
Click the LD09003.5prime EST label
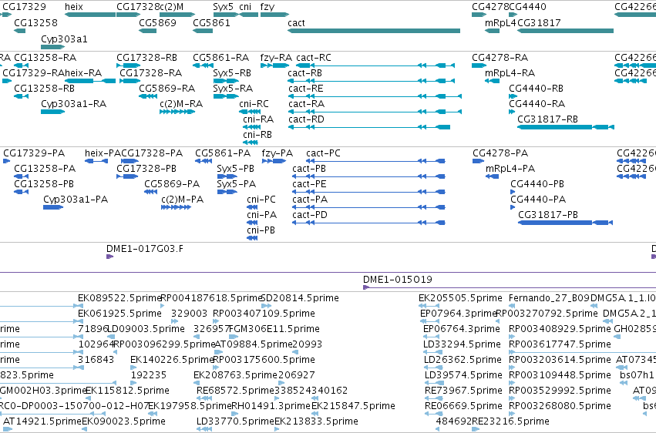pos(146,329)
